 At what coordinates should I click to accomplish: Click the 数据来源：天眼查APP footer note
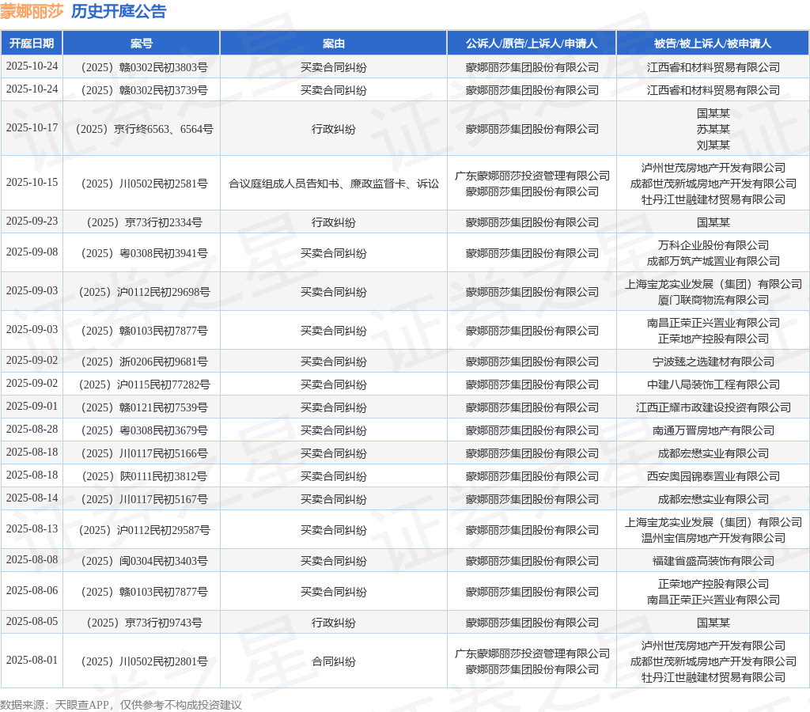point(121,705)
